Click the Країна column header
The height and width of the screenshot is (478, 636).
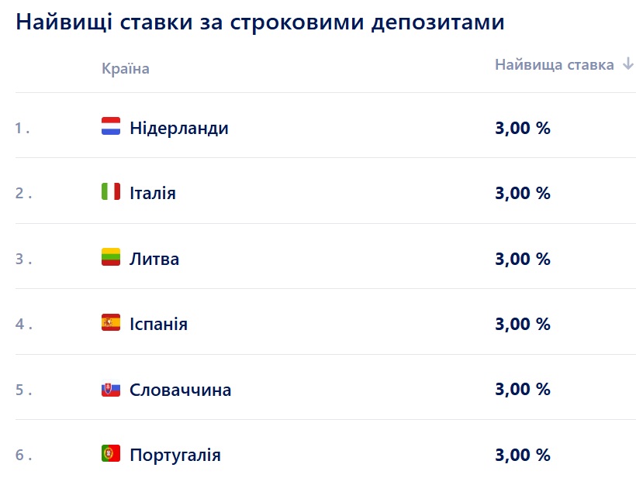click(125, 69)
